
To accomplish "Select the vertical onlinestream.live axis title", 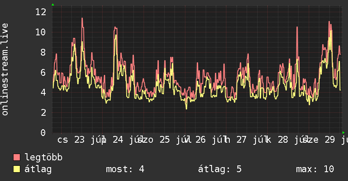I will click(5, 69).
